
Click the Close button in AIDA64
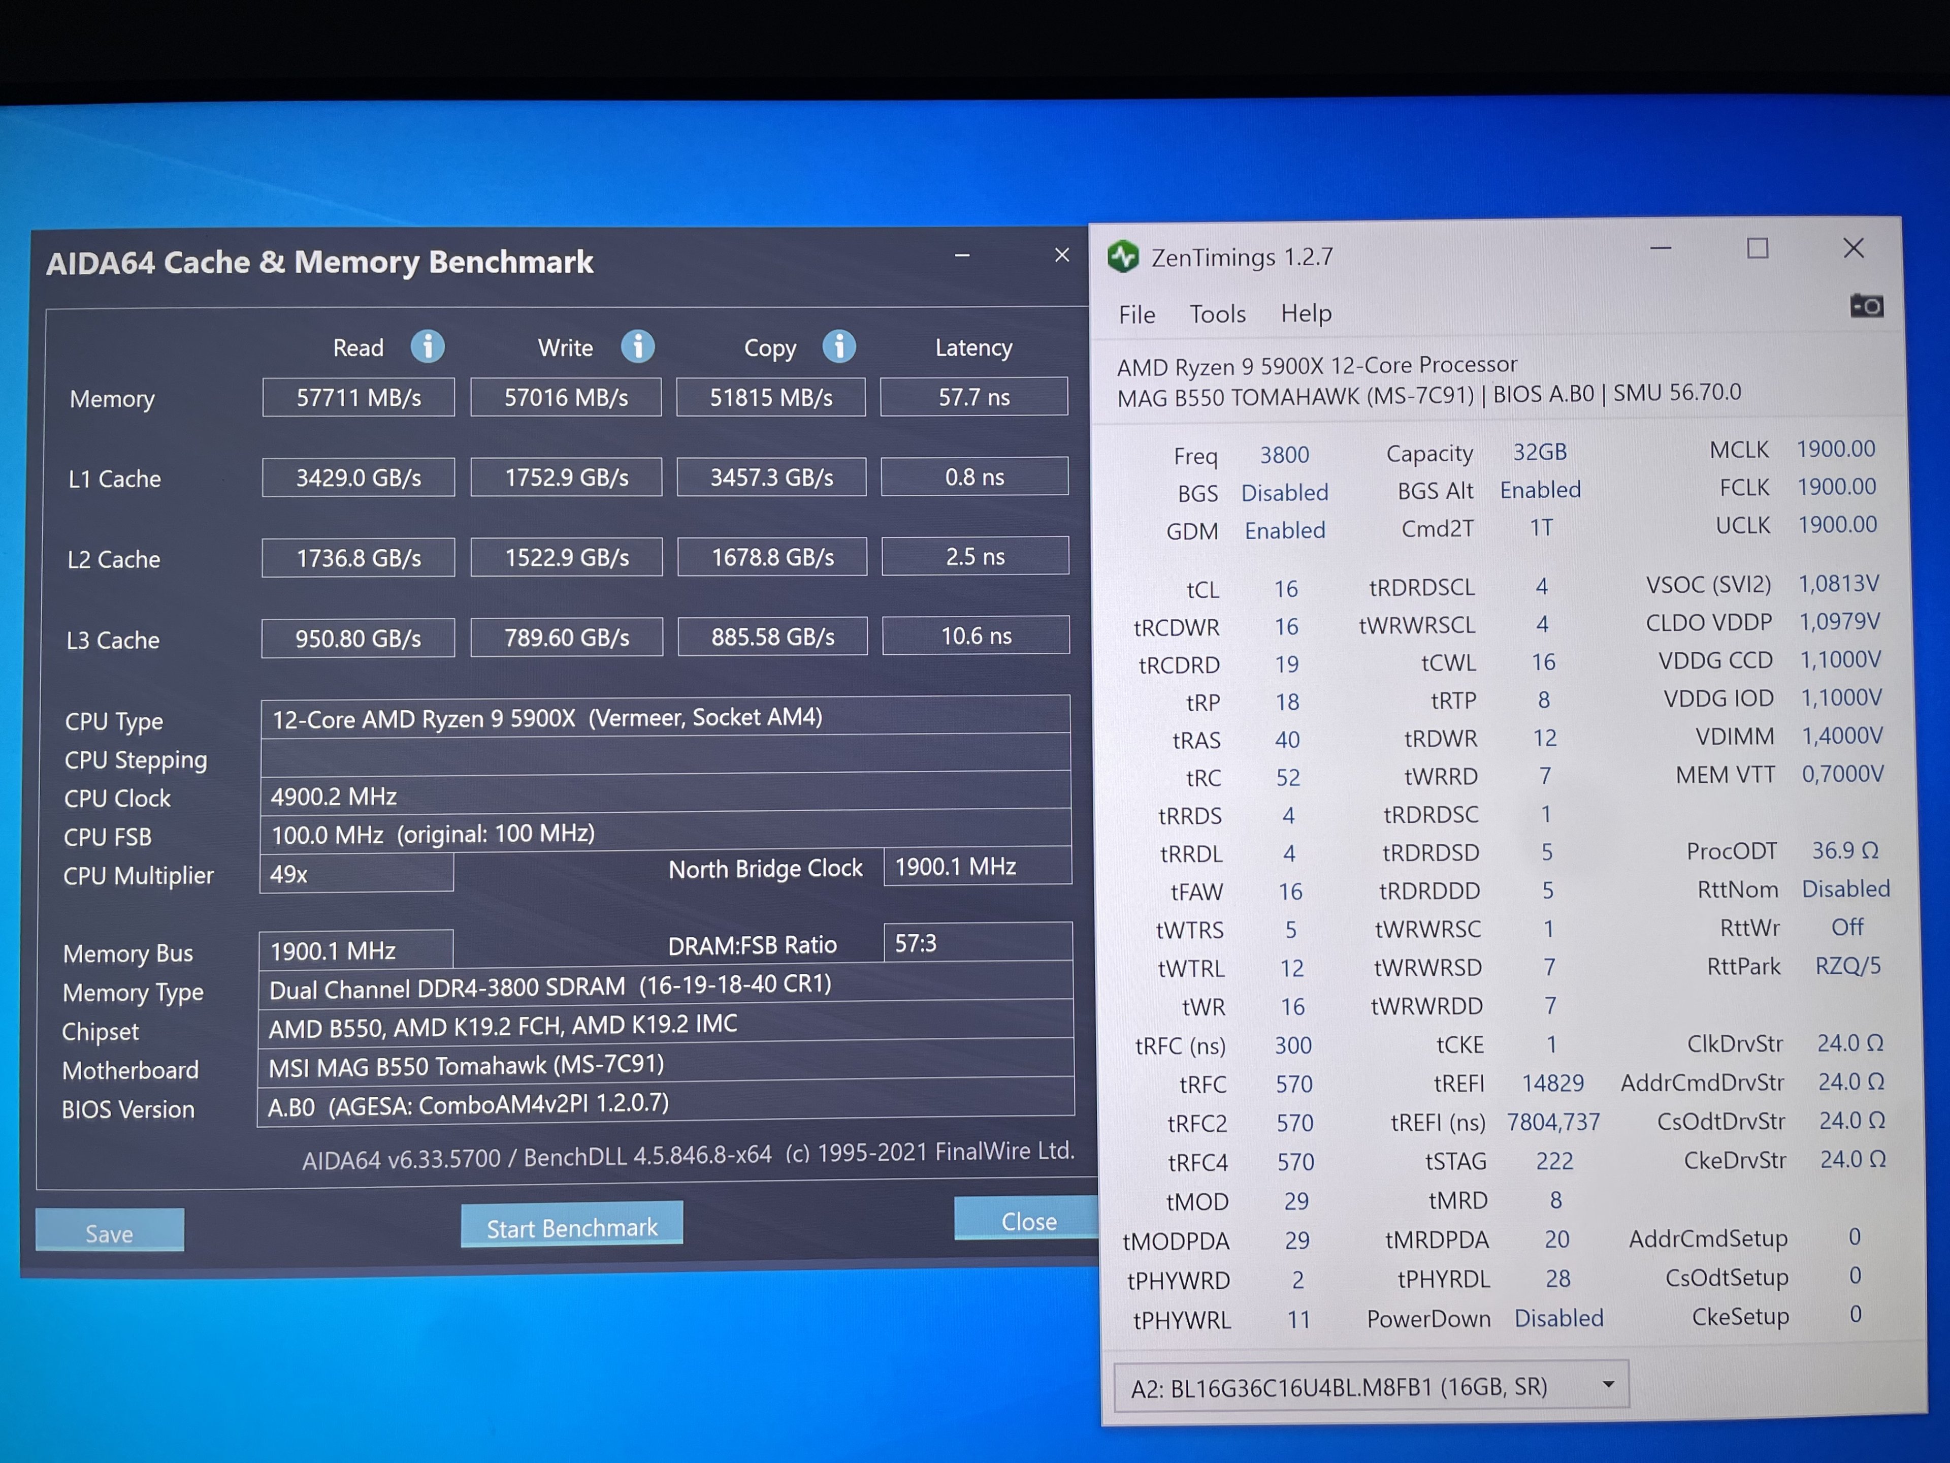(x=1028, y=1221)
